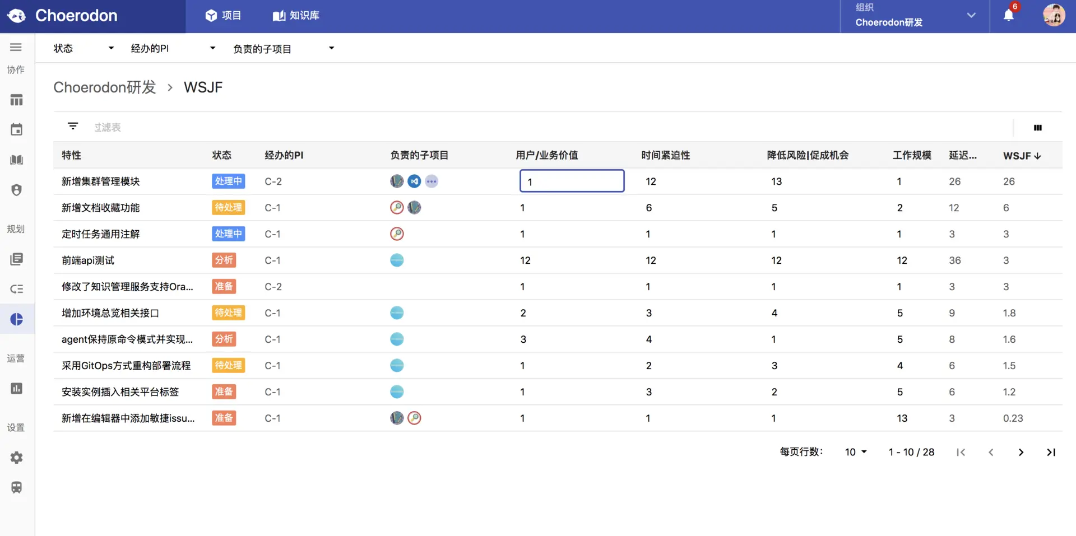Viewport: 1076px width, 536px height.
Task: Click the 降低风险|促成机会 column header
Action: click(x=808, y=155)
